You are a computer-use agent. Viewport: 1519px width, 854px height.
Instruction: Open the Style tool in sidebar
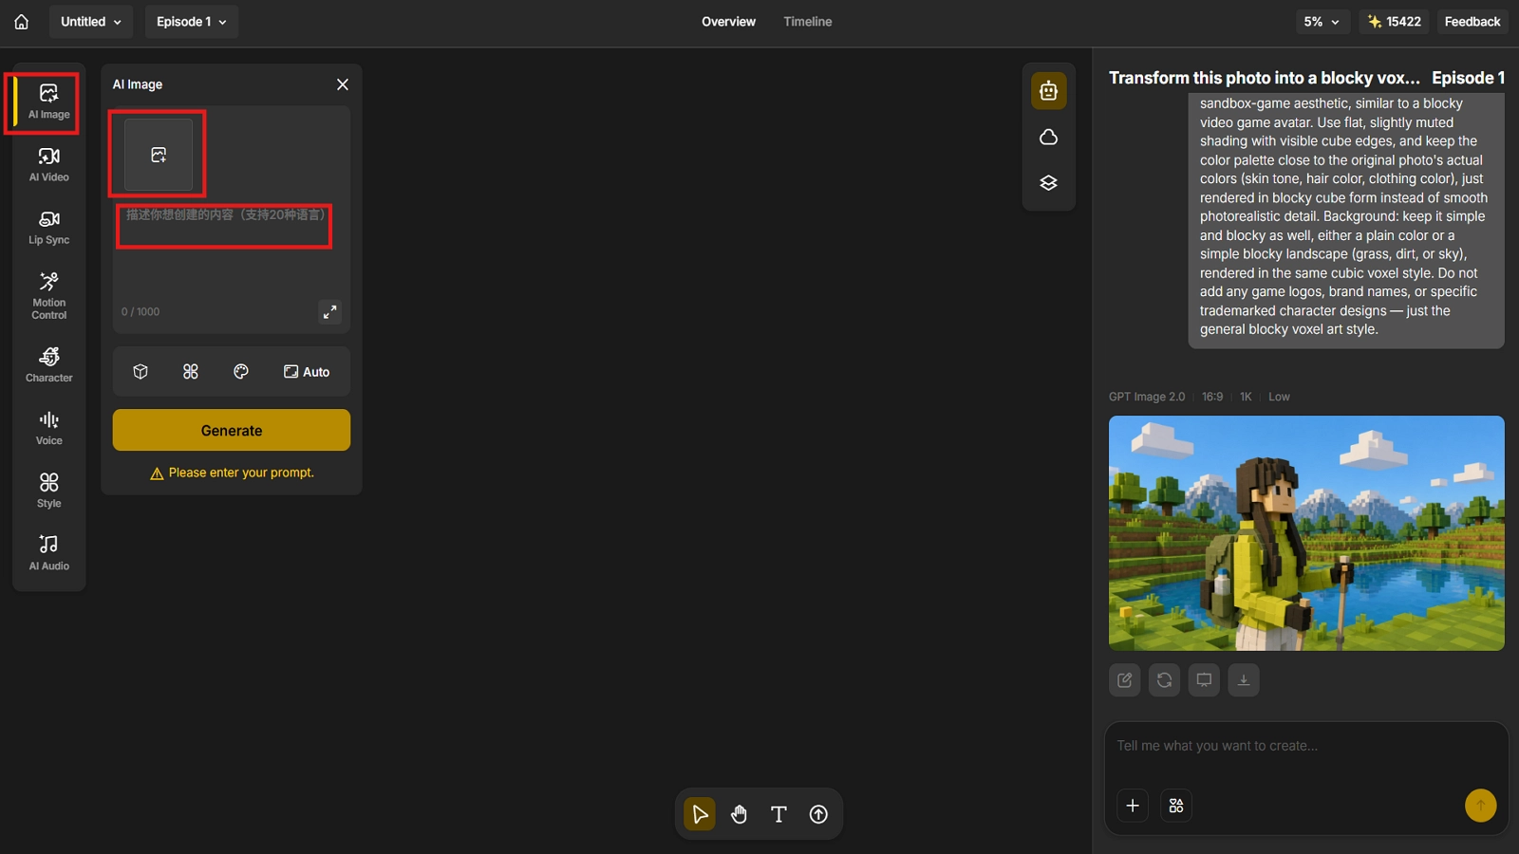point(49,491)
